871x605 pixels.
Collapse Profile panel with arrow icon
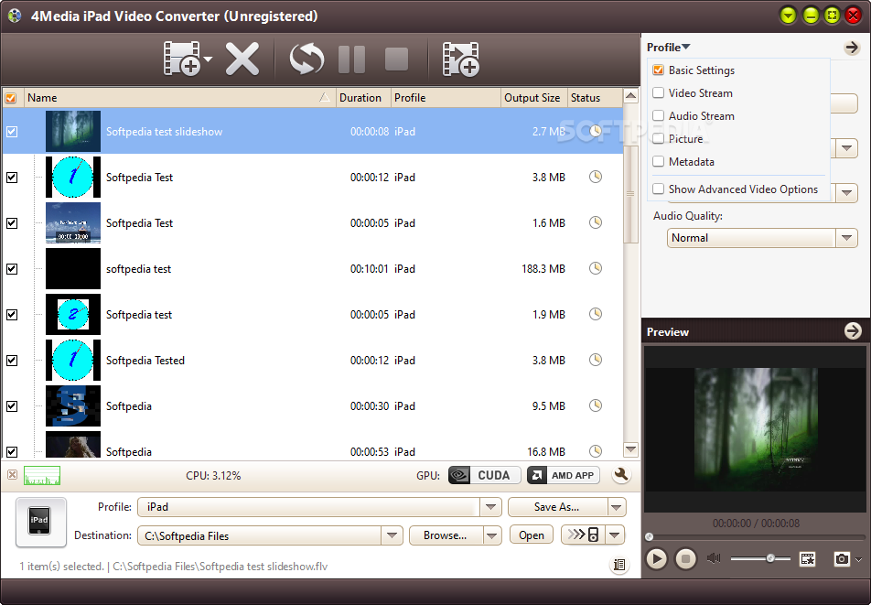852,48
